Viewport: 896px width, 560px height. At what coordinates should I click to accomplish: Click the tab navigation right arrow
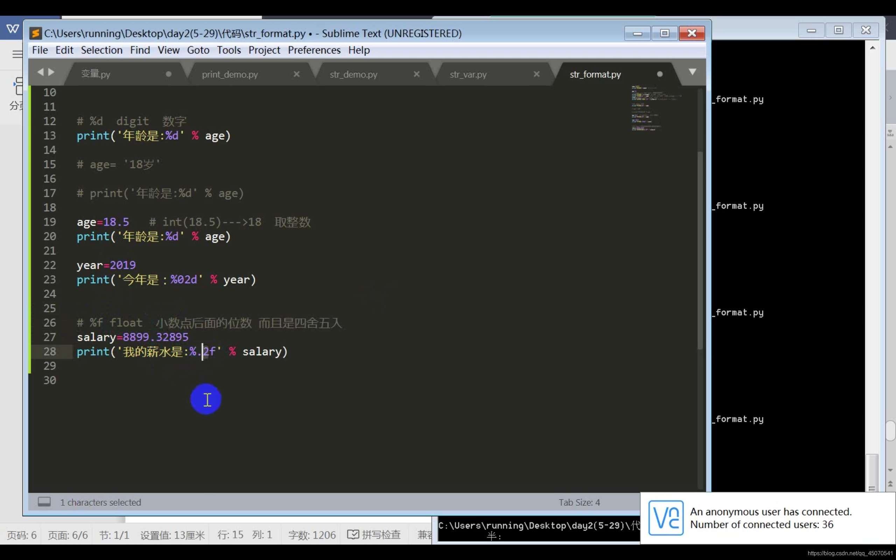click(x=51, y=72)
